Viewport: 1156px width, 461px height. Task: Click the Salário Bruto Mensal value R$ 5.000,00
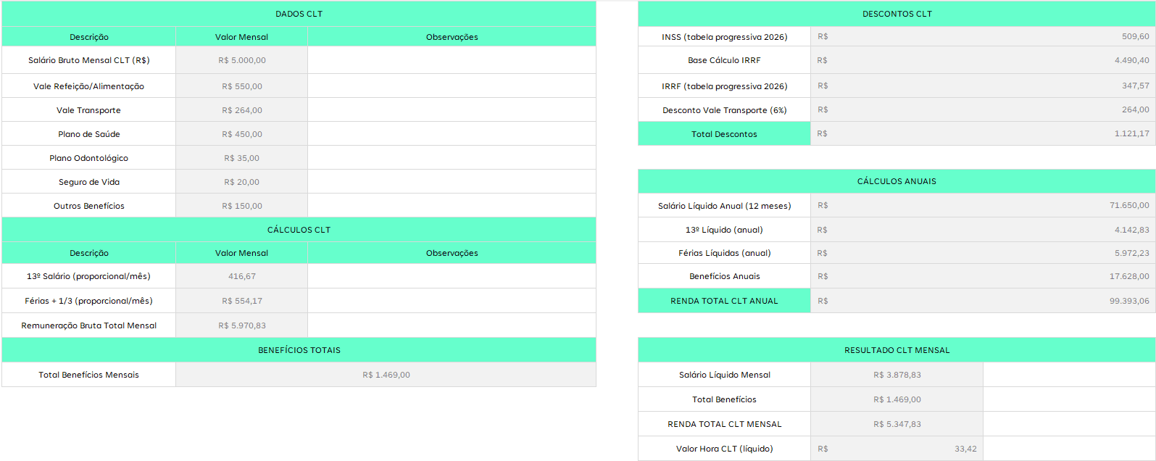tap(241, 60)
